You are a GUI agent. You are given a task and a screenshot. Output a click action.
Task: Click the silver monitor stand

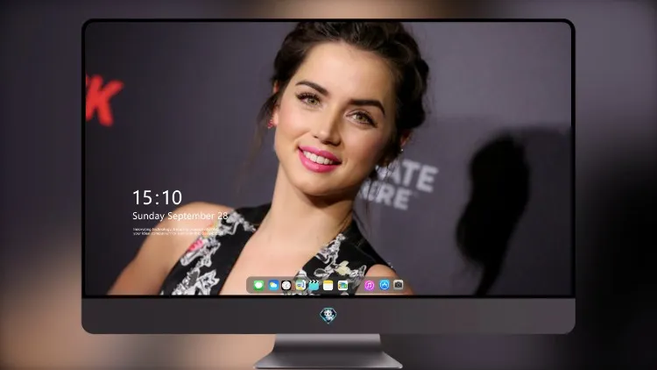[328, 352]
